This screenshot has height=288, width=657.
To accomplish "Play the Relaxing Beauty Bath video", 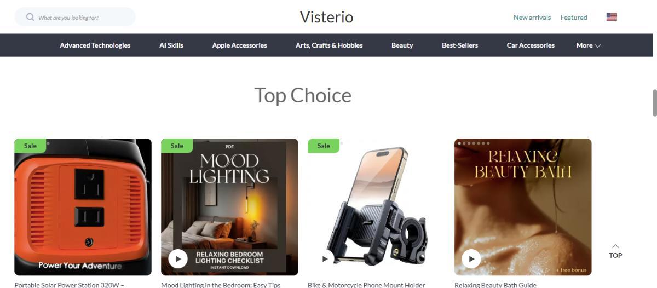I will click(x=471, y=258).
